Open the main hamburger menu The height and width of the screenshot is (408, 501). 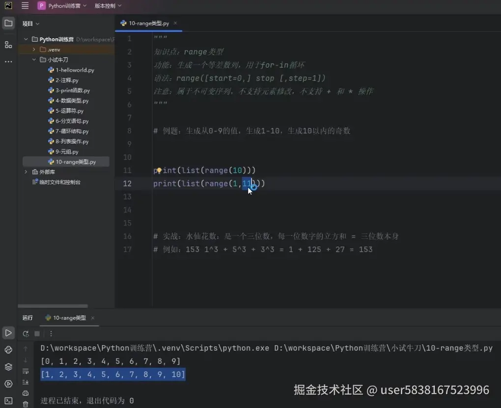coord(25,5)
